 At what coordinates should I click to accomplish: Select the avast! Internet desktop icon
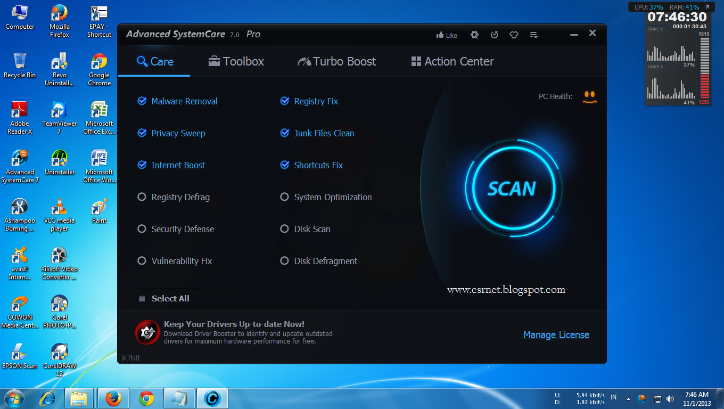click(x=20, y=264)
